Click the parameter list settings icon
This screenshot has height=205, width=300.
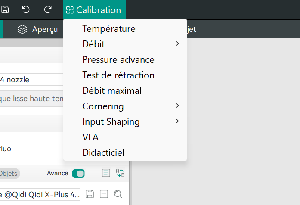coord(106,173)
